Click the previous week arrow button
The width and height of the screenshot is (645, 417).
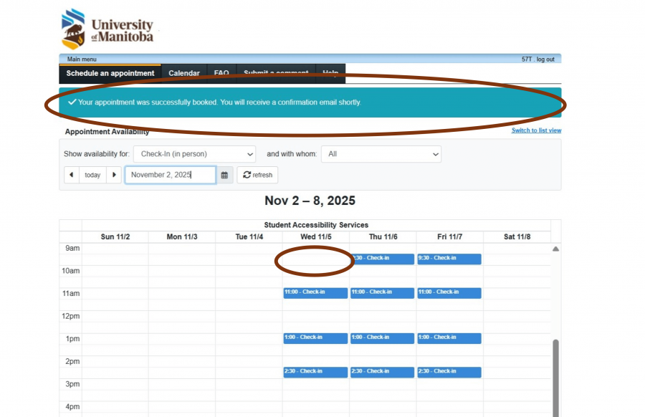click(x=71, y=175)
